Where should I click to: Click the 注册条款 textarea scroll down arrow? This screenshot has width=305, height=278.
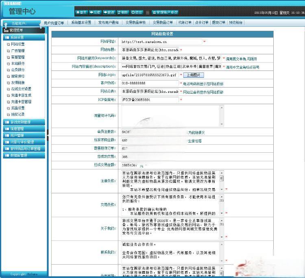click(222, 190)
